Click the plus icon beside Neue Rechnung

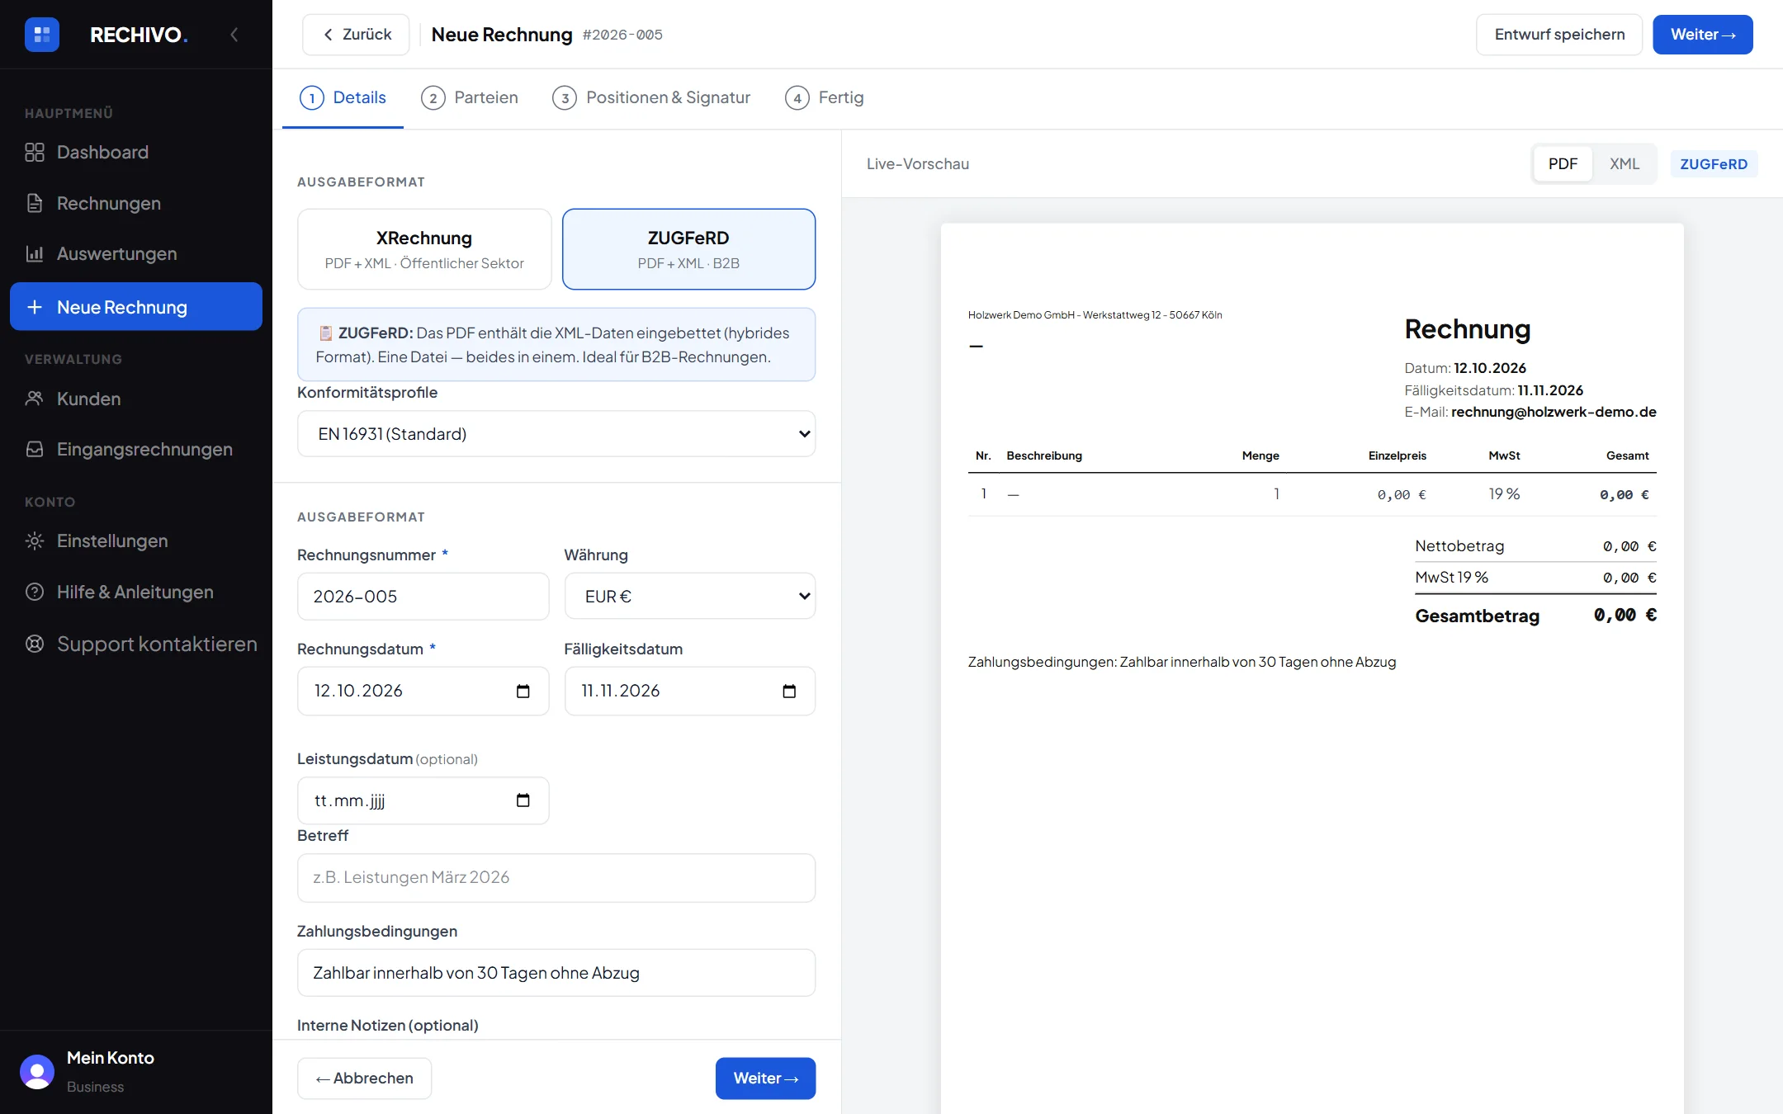(x=35, y=307)
